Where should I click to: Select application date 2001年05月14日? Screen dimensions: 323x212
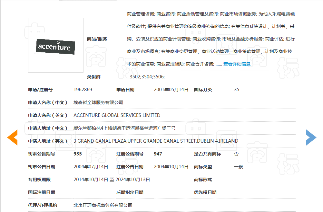tap(171, 90)
